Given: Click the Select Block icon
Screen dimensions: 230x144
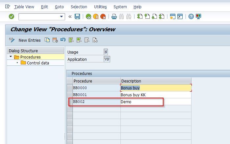Looking at the screenshot, I should [x=79, y=40].
